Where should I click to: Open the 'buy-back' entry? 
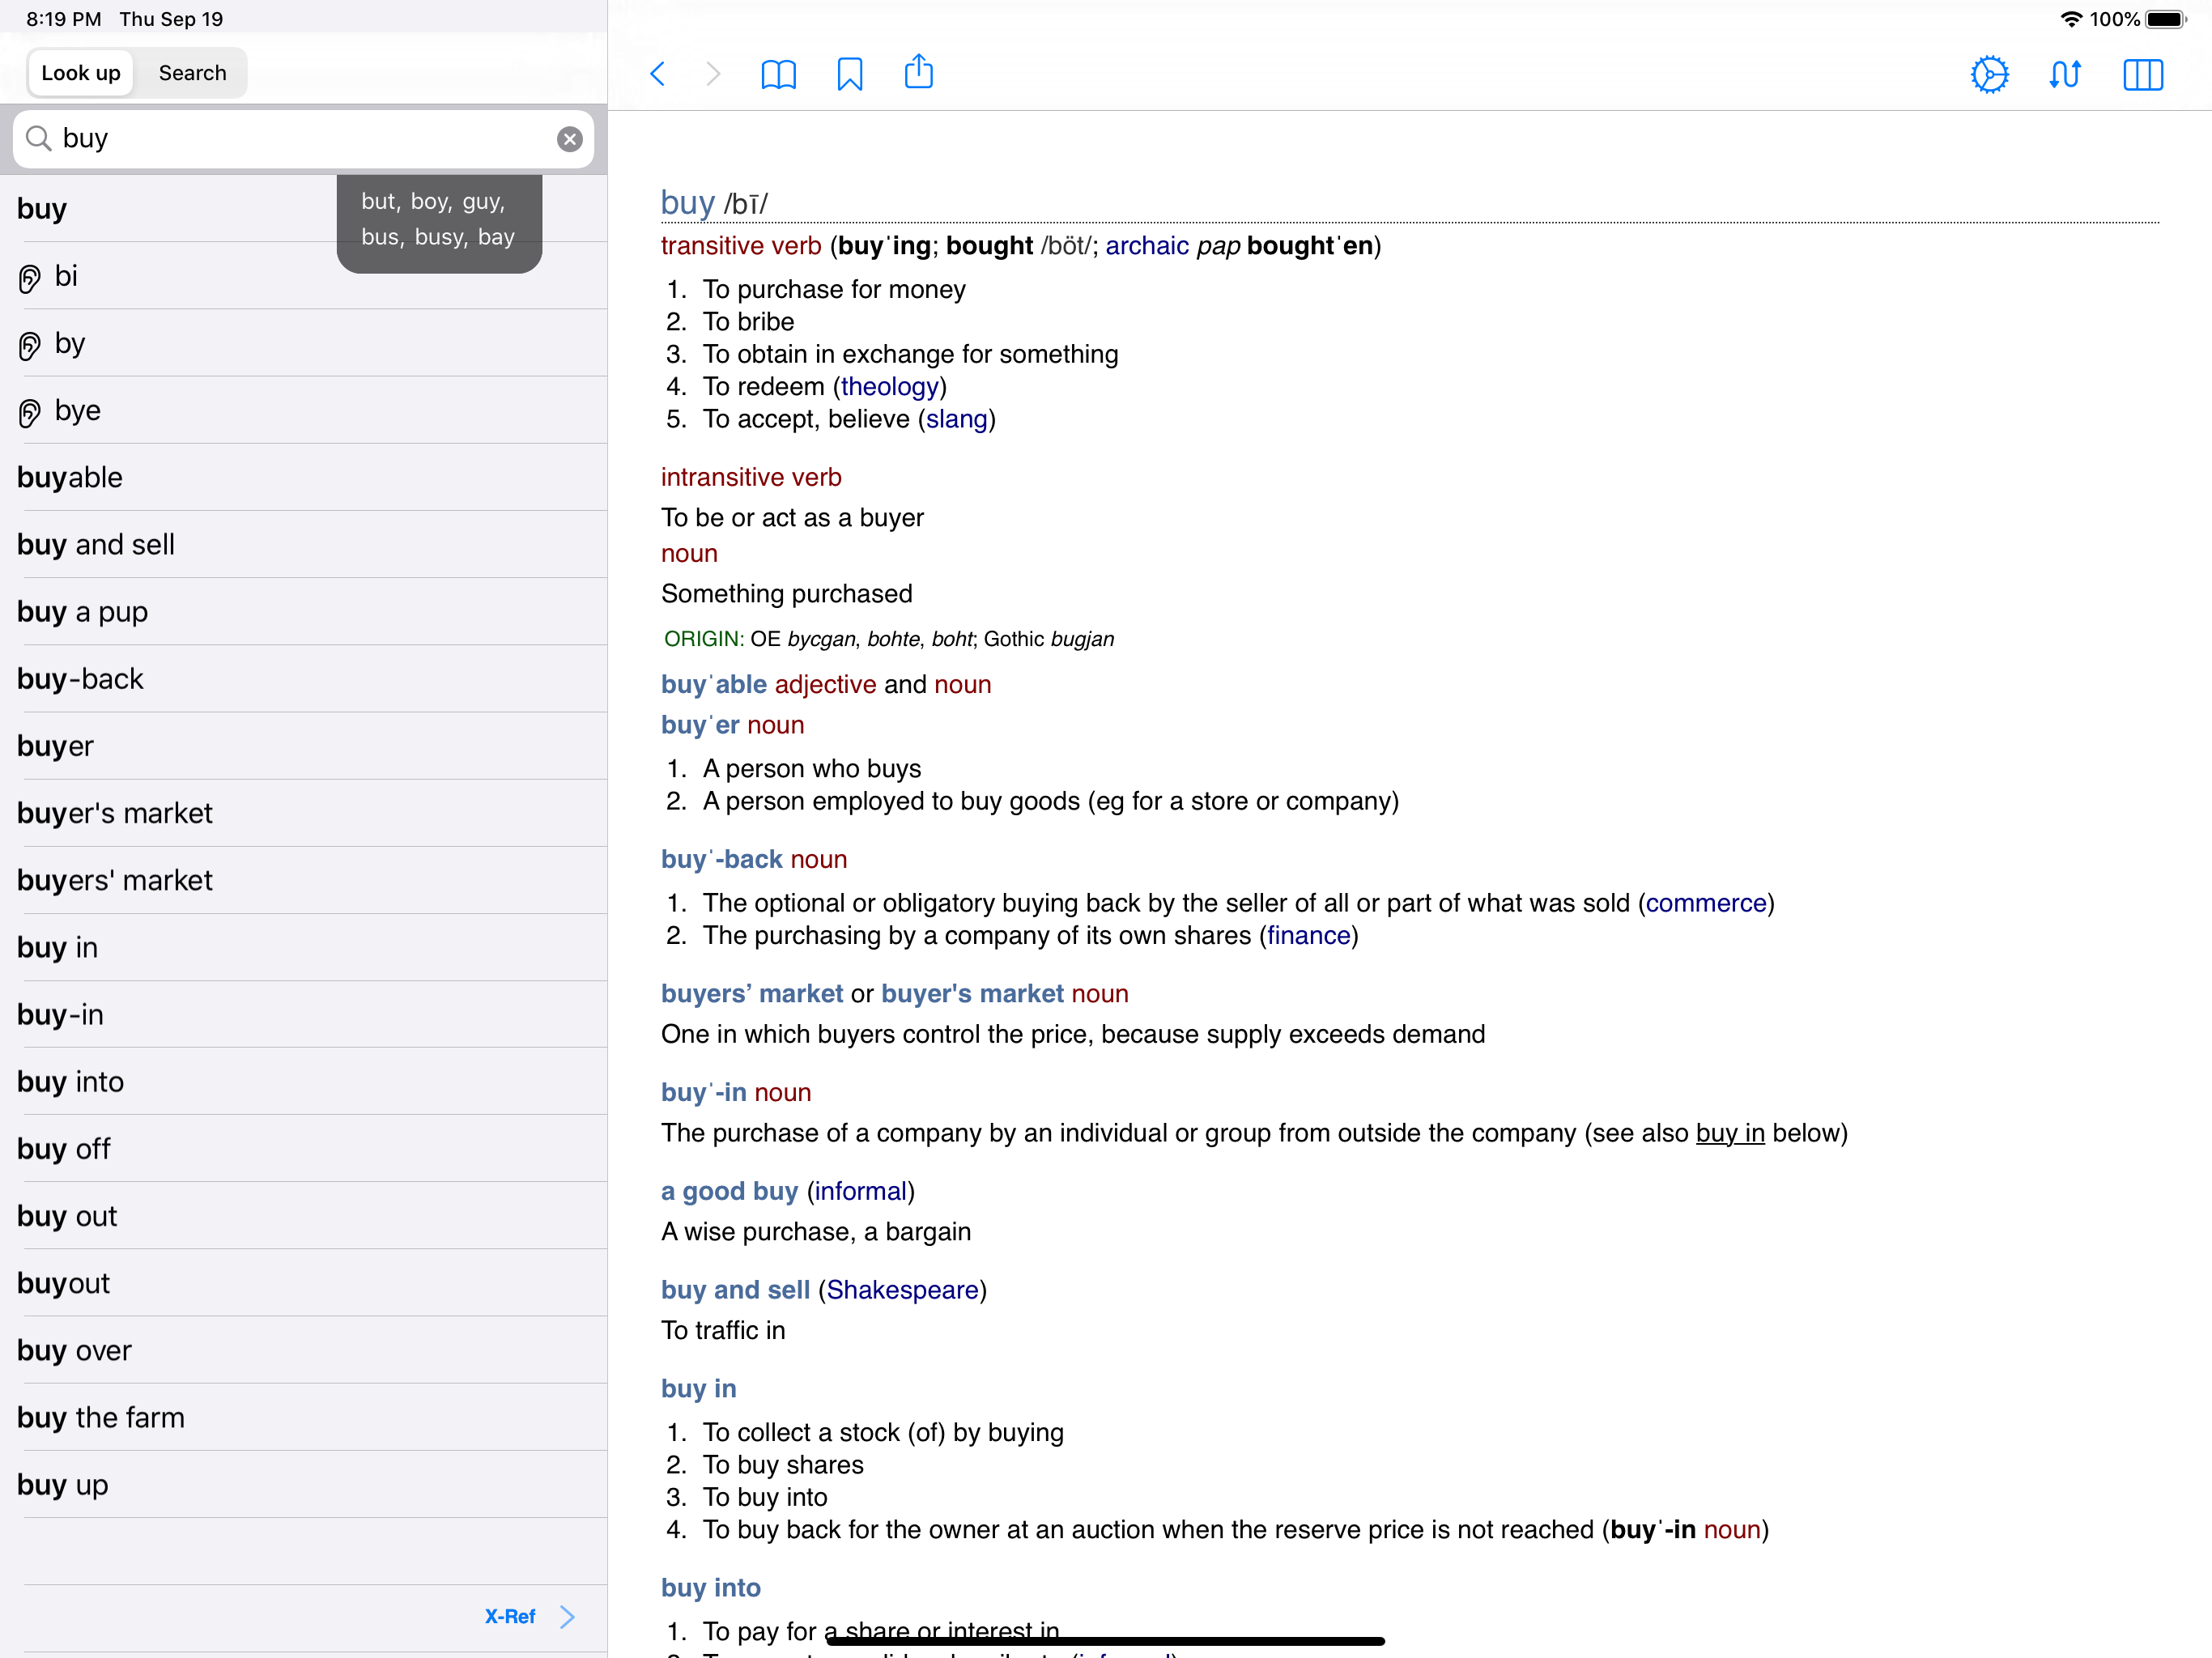click(x=80, y=679)
